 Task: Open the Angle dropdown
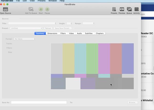70,23
